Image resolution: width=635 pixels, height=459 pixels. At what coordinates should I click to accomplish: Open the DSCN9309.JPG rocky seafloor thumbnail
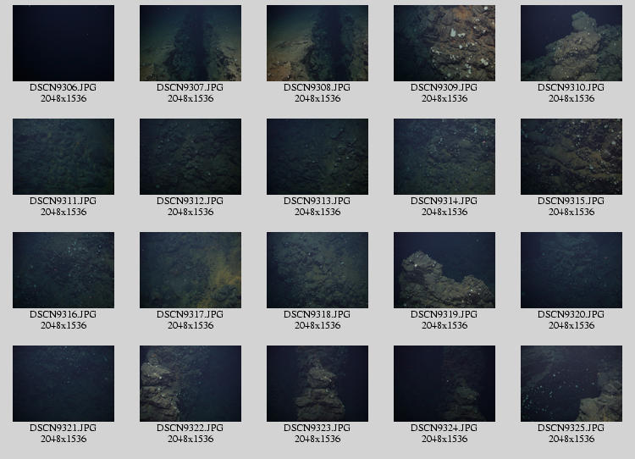click(x=444, y=43)
